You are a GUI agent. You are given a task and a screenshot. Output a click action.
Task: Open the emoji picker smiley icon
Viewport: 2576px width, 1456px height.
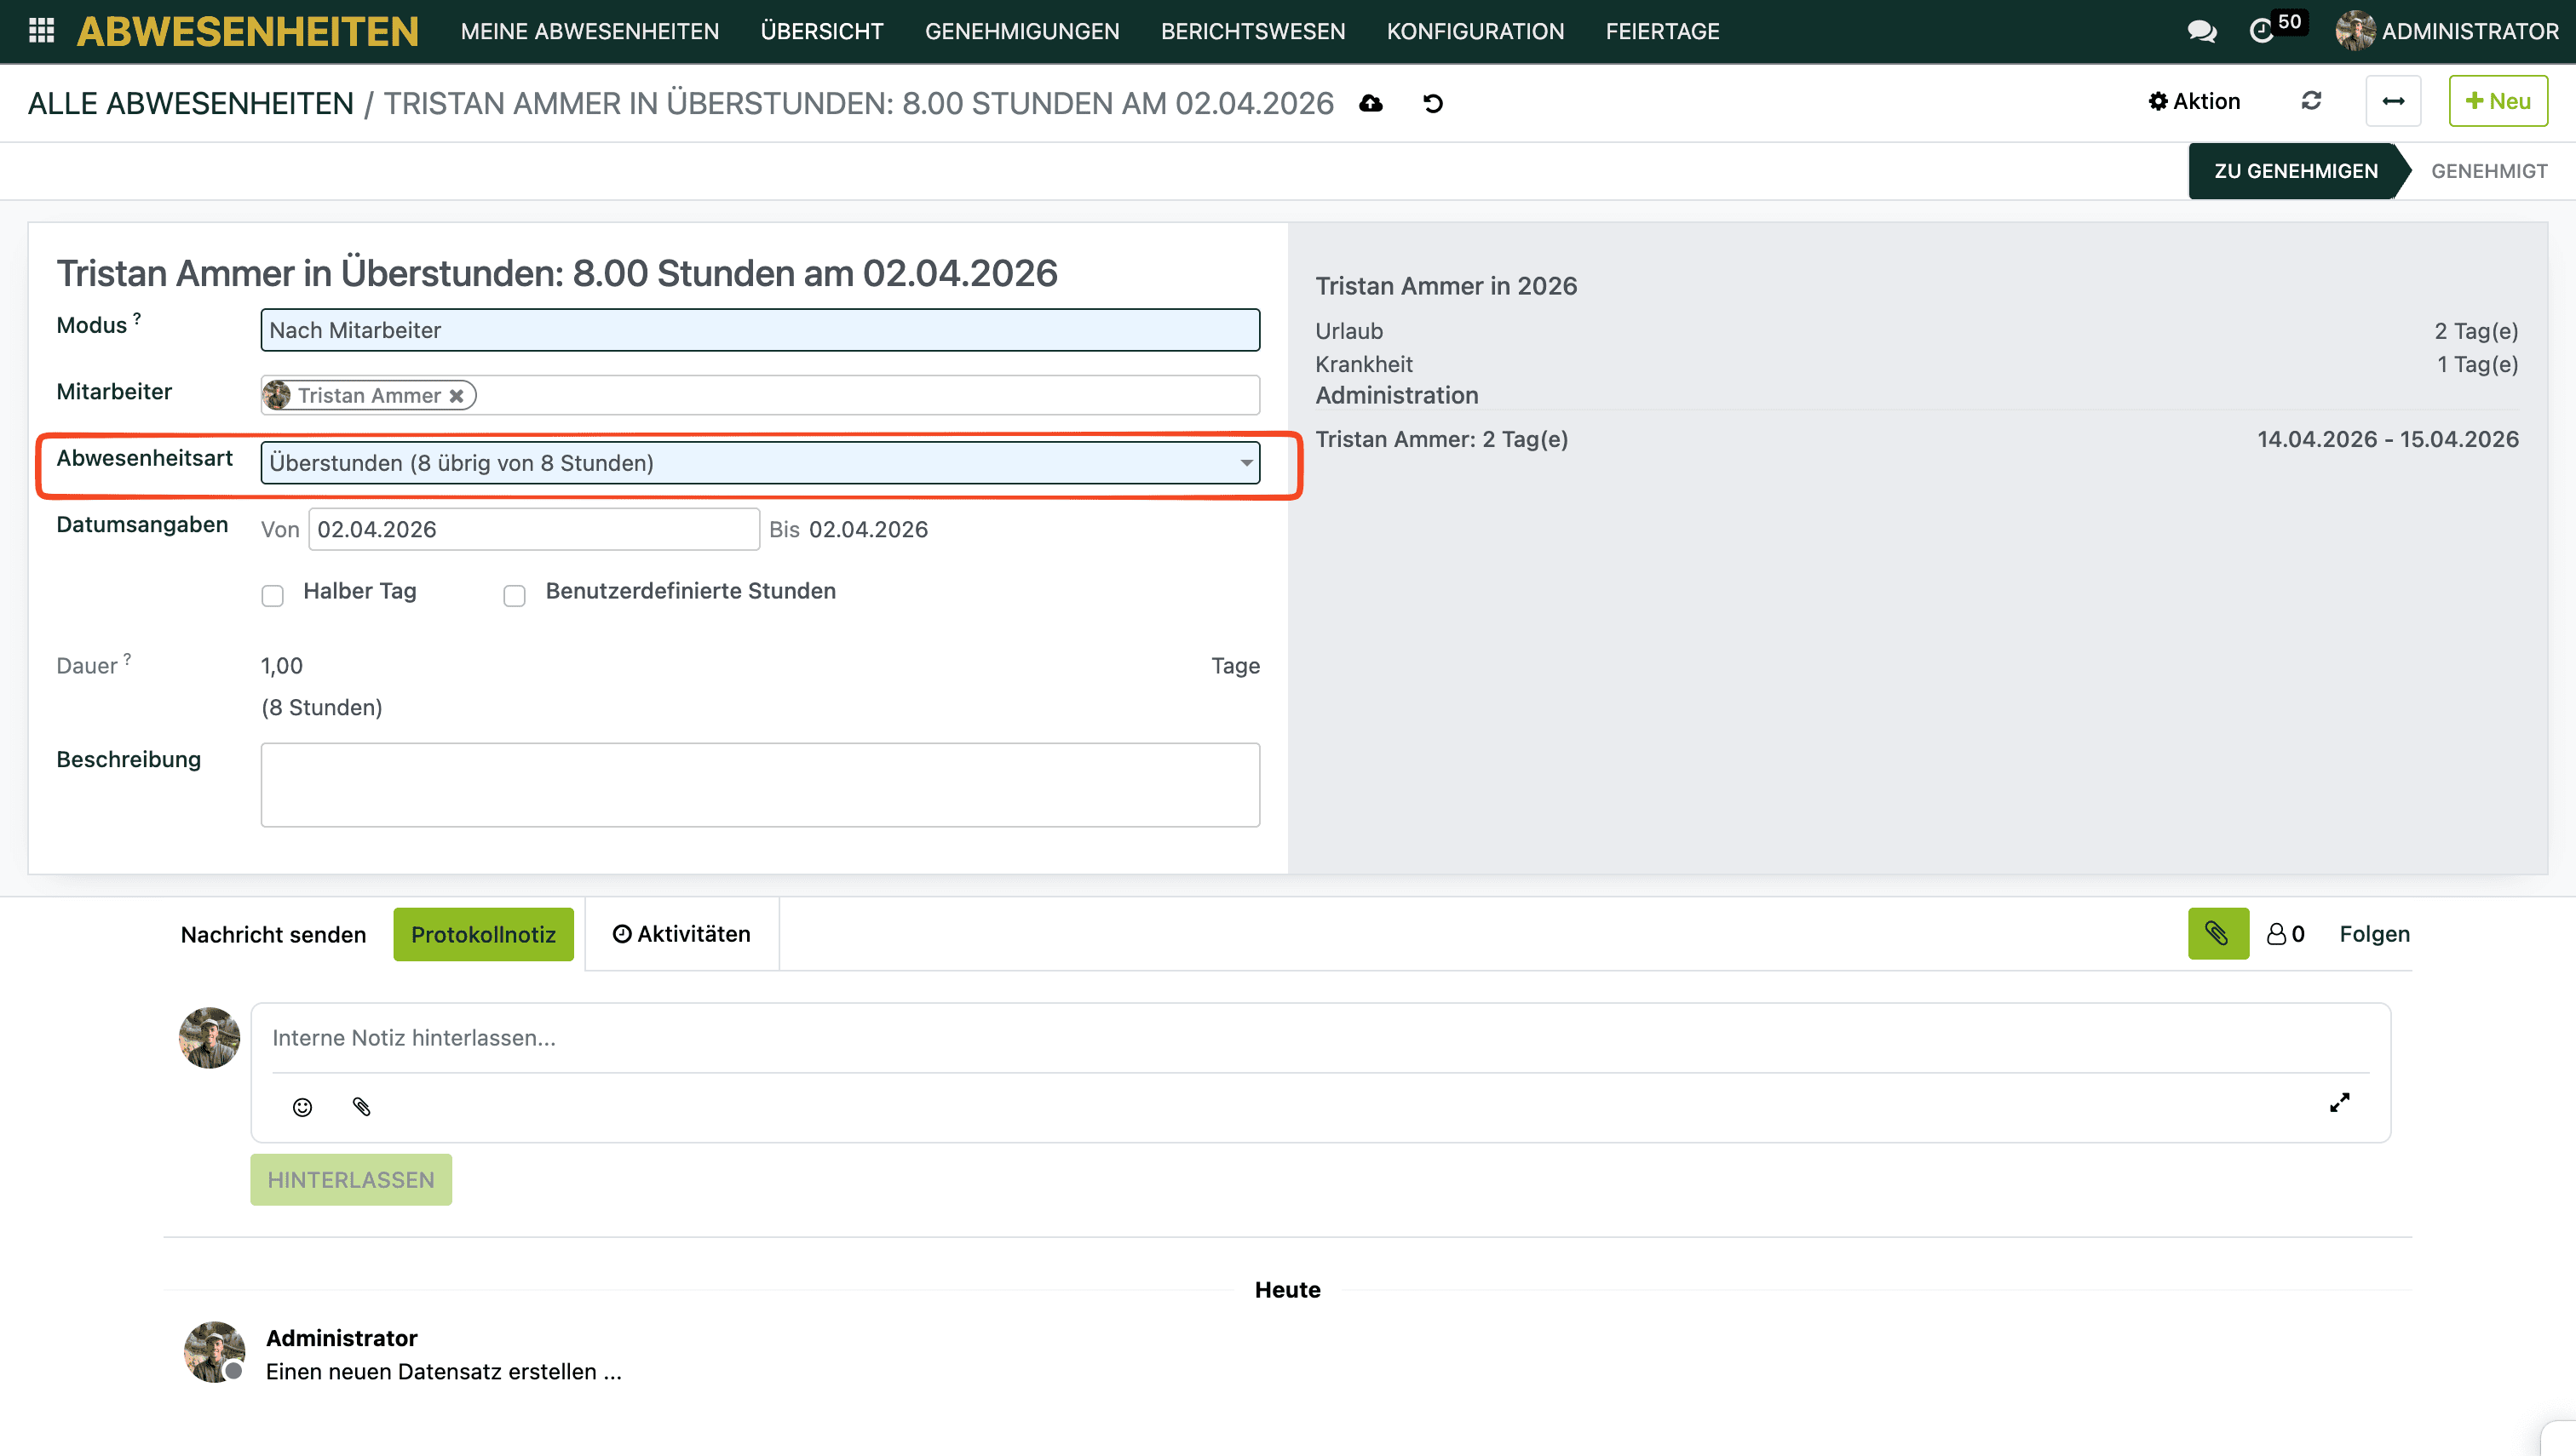pos(302,1106)
